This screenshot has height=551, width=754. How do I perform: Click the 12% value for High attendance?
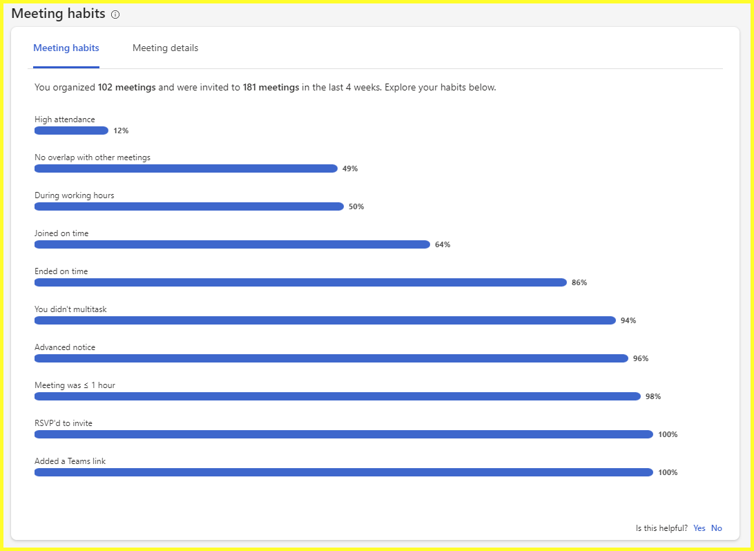121,130
